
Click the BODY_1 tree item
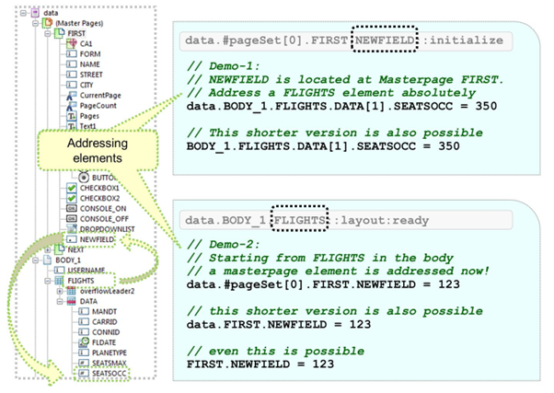click(x=71, y=261)
